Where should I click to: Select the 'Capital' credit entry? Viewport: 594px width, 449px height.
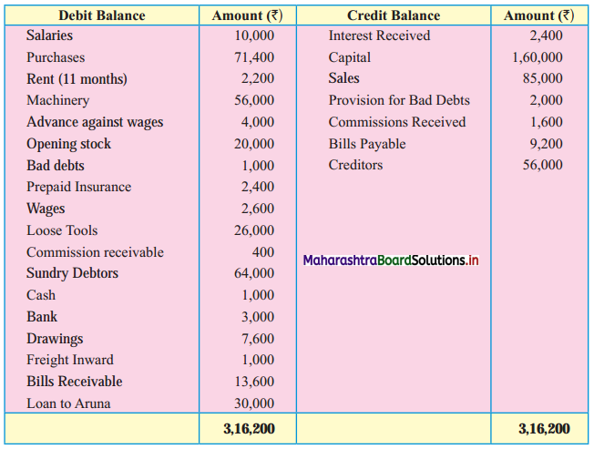[349, 57]
